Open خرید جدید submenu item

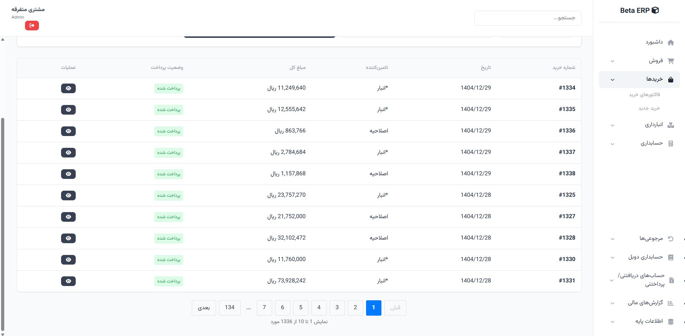click(649, 108)
